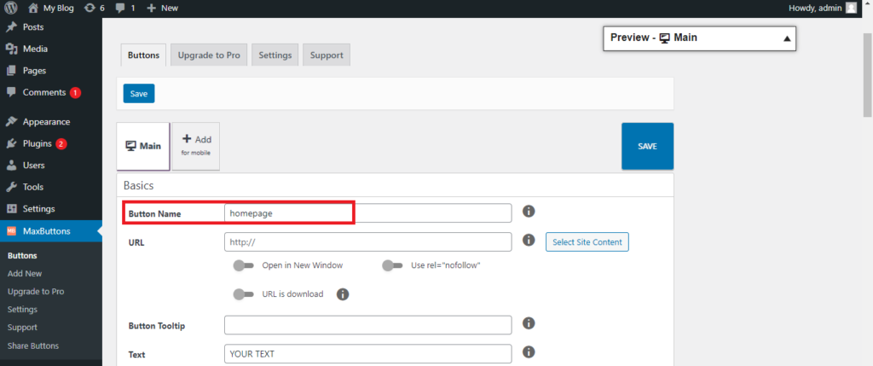Add a mobile screen
Viewport: 873px width, 366px height.
tap(196, 146)
